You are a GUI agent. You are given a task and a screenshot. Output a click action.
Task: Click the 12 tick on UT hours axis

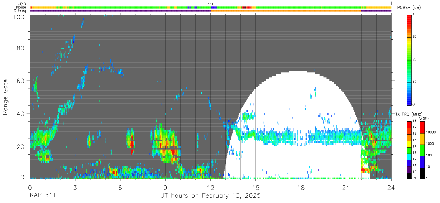coord(211,188)
